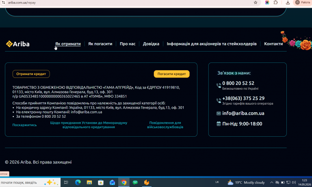Viewport: 312px width, 187px height.
Task: Open the network icon in system tray
Action: click(x=288, y=183)
